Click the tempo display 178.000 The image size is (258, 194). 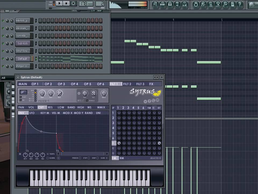[86, 4]
